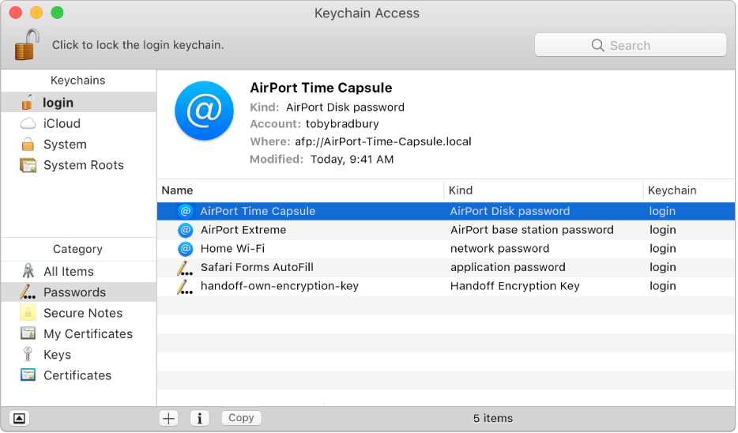Viewport: 738px width, 433px height.
Task: Sort by Keychain column header
Action: 687,190
